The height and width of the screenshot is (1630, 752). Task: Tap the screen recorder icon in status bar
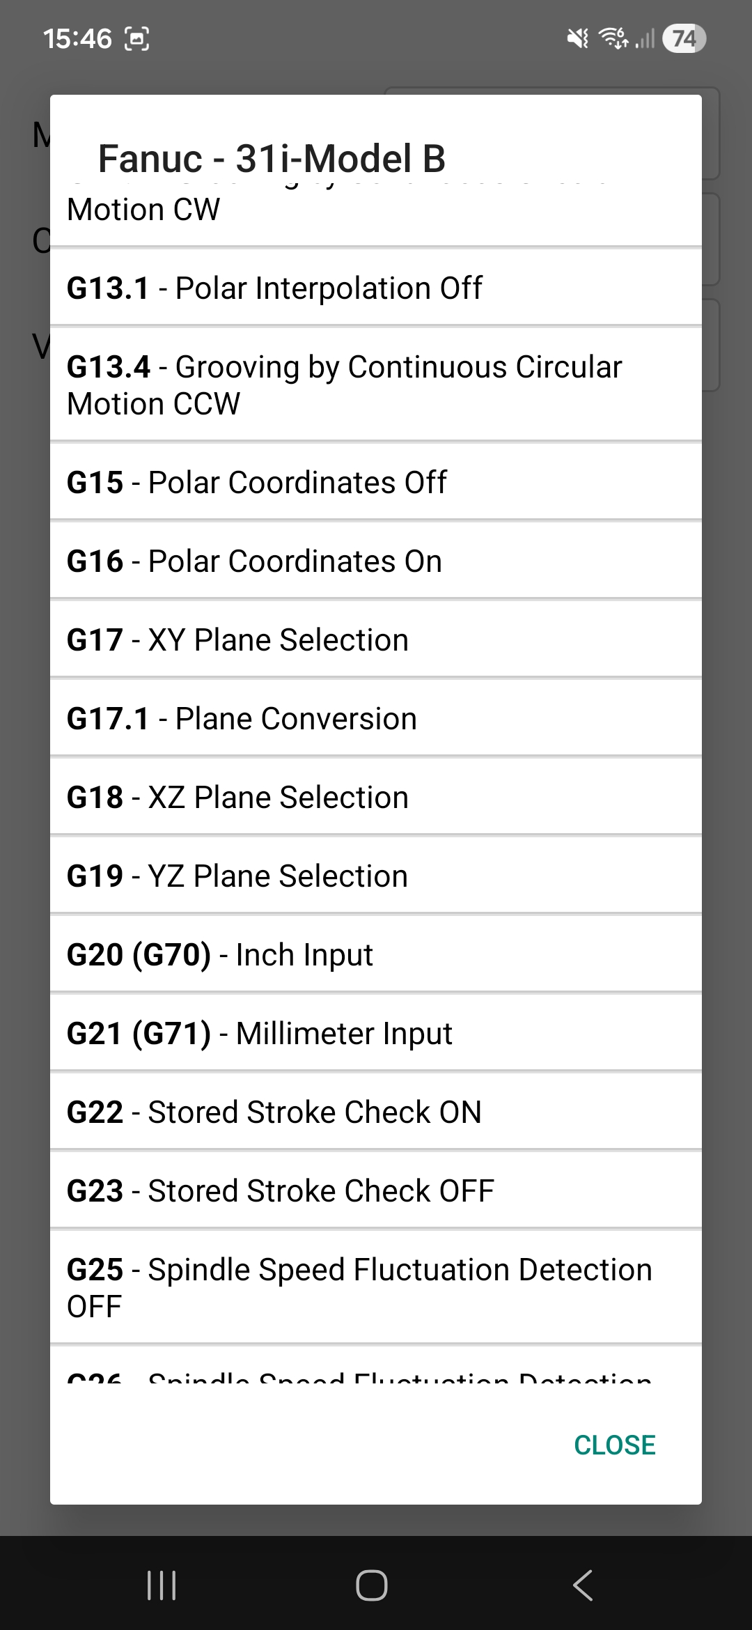click(137, 38)
